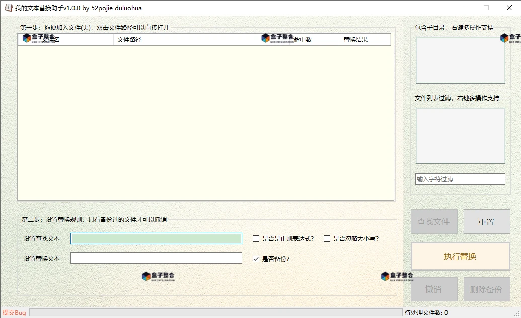The height and width of the screenshot is (318, 521).
Task: Click inside the 设置查找文本 input field
Action: click(156, 238)
